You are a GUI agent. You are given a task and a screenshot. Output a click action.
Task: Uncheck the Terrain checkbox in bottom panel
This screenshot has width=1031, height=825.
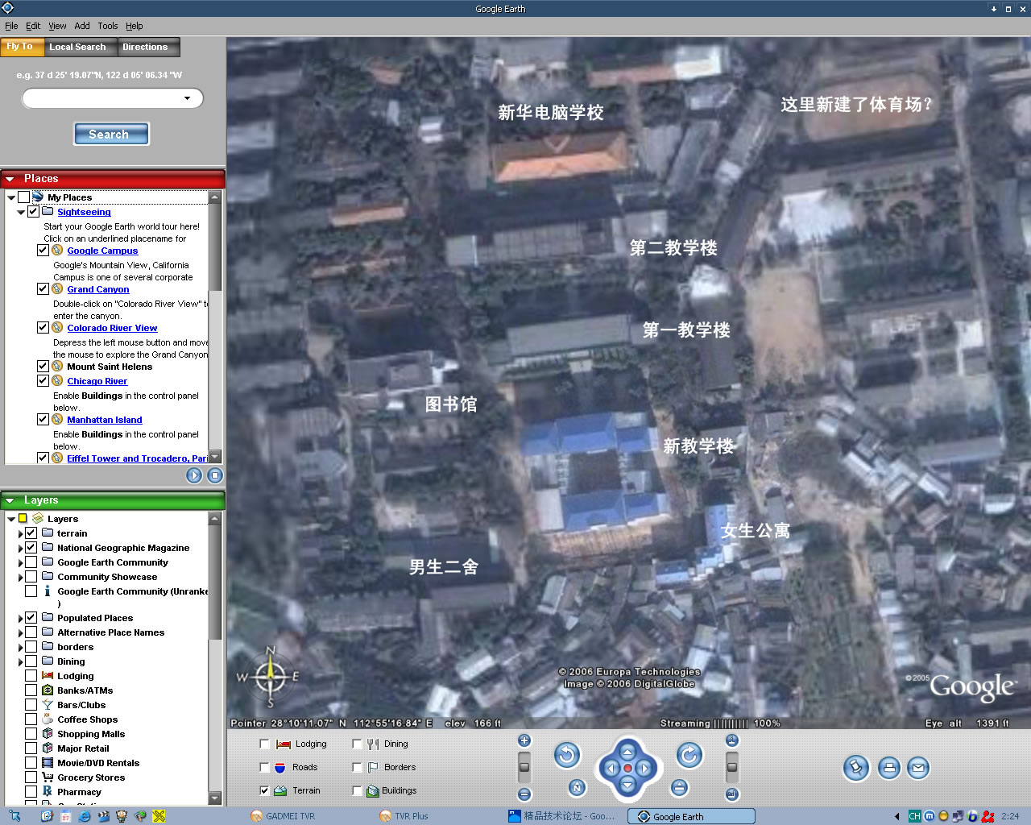265,790
